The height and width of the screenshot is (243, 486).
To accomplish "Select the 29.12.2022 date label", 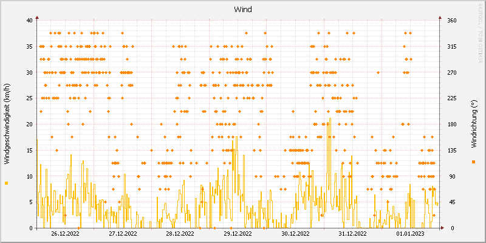I will (238, 233).
